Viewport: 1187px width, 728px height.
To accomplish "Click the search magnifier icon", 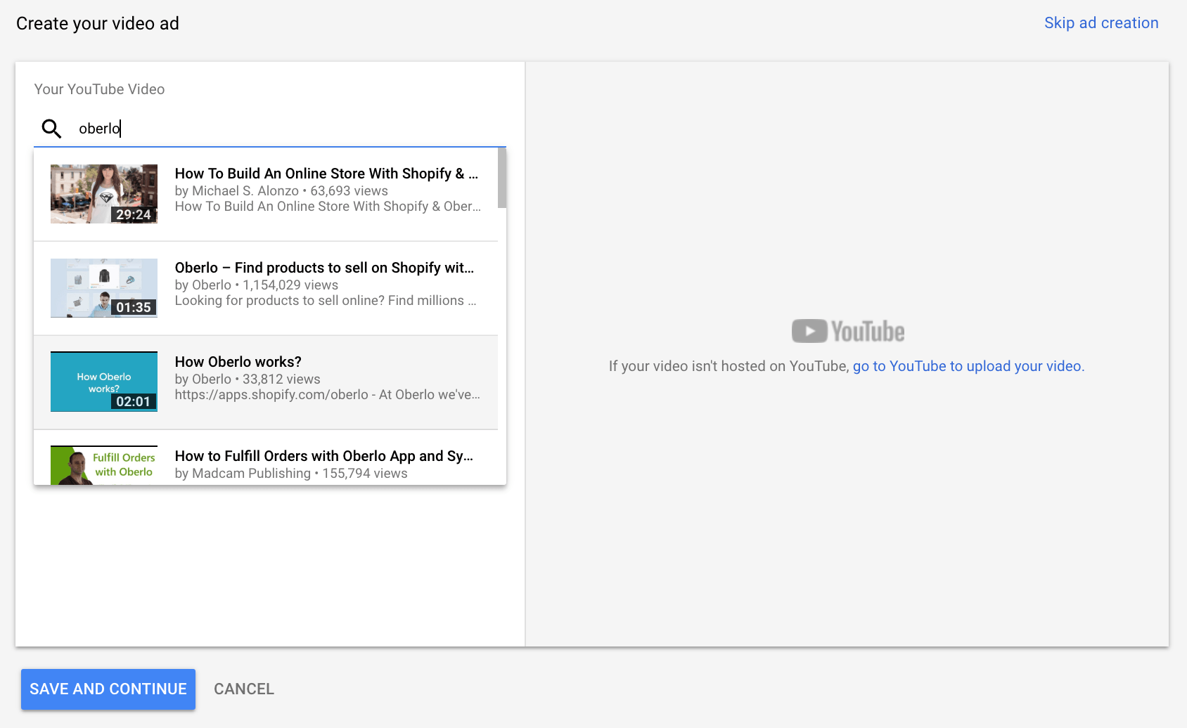I will click(51, 129).
